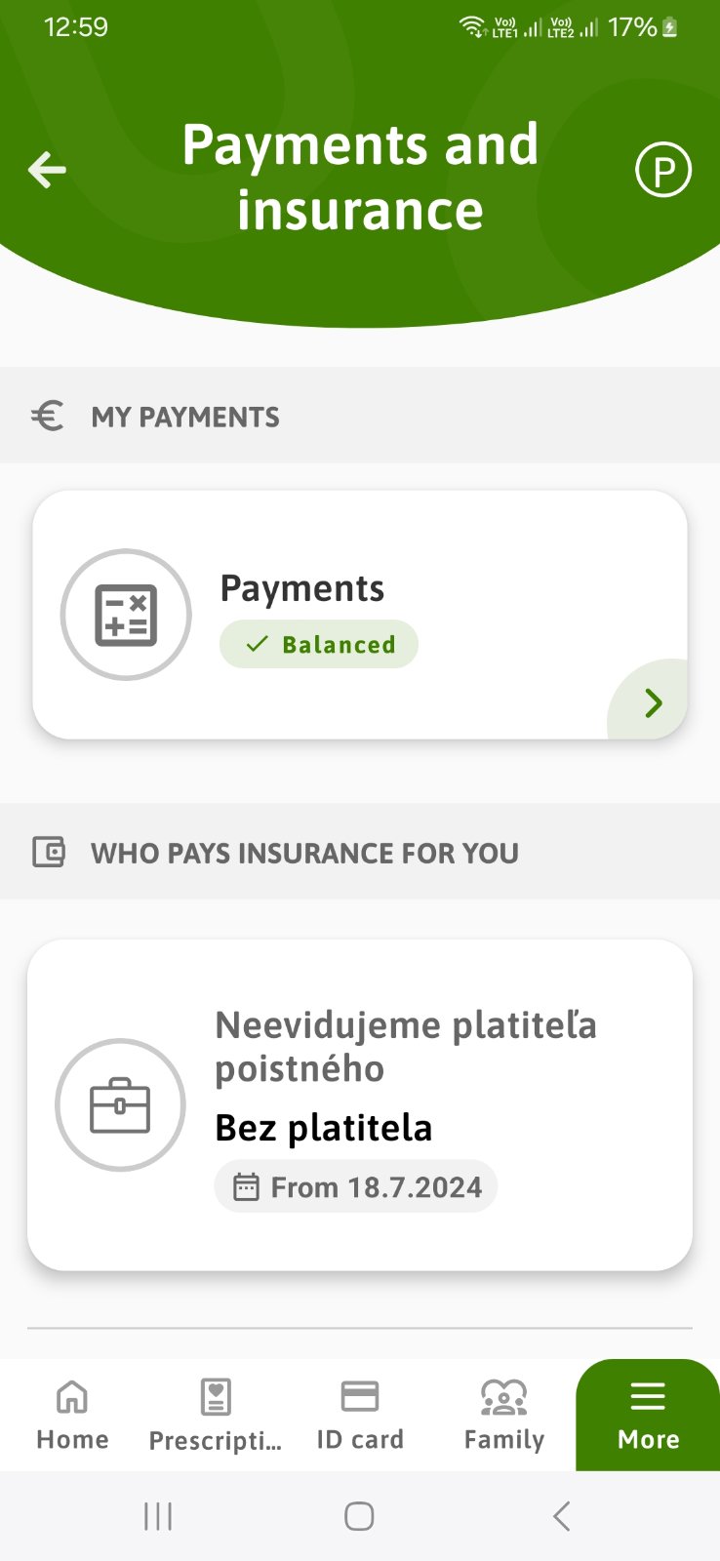Open the ID card tab
The height and width of the screenshot is (1561, 720).
[360, 1415]
